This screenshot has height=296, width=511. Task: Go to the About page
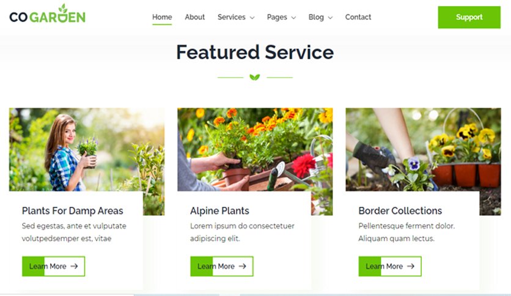click(x=194, y=17)
